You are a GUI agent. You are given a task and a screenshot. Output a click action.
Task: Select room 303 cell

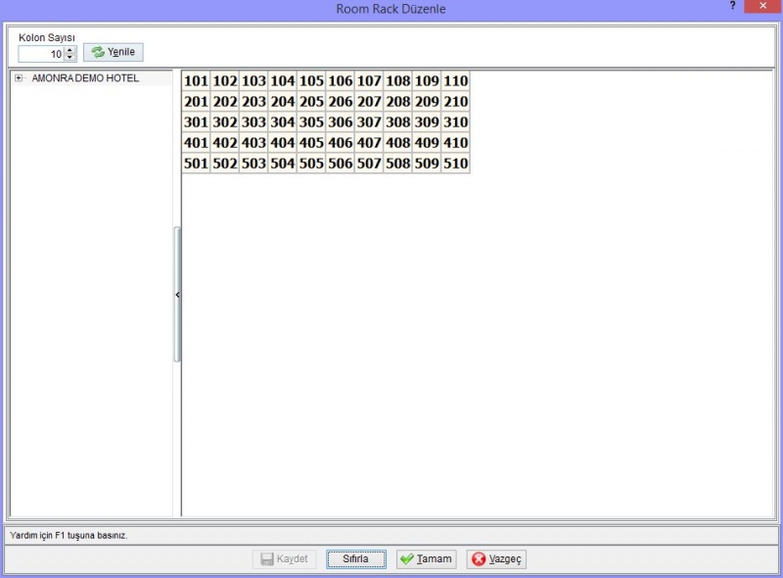click(253, 122)
